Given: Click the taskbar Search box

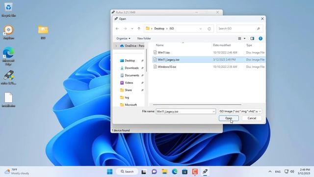Looking at the screenshot, I should [127, 172].
